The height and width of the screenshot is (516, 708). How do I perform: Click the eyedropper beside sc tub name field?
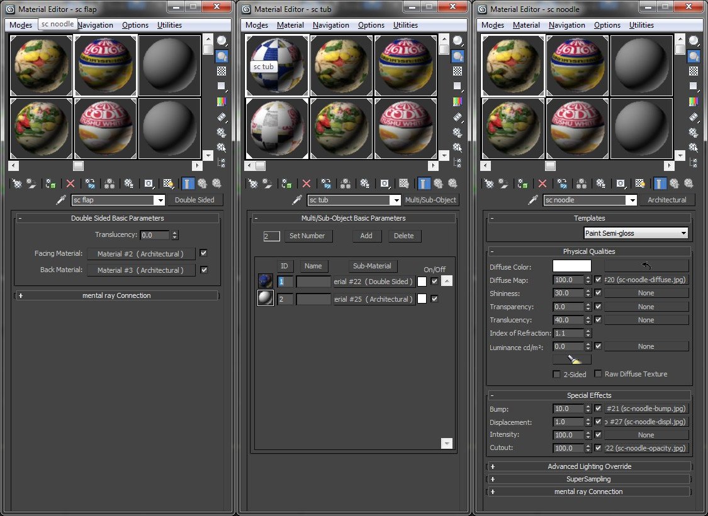tap(296, 200)
